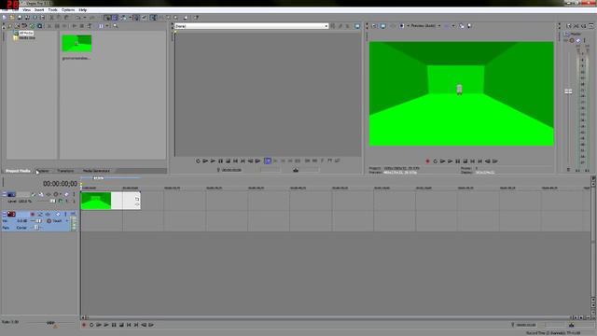Select the Normal Edit tool
Image resolution: width=597 pixels, height=336 pixels.
pyautogui.click(x=153, y=18)
